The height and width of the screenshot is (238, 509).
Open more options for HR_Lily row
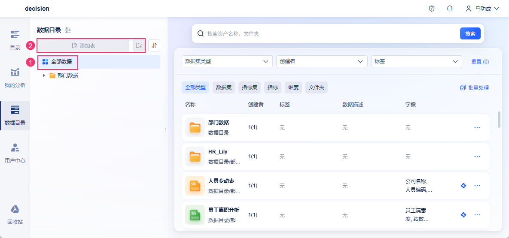tap(477, 157)
